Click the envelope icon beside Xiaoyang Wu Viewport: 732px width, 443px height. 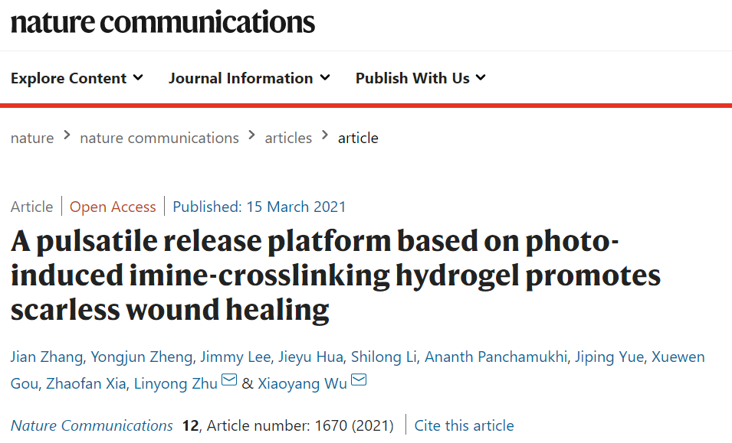[359, 380]
